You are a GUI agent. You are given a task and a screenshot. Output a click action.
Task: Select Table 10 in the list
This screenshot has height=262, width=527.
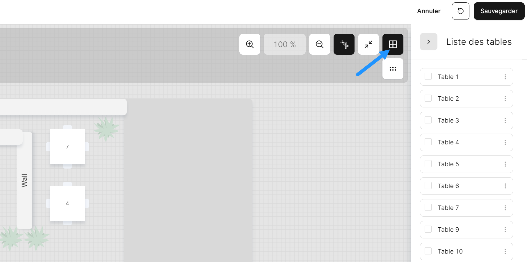point(467,252)
